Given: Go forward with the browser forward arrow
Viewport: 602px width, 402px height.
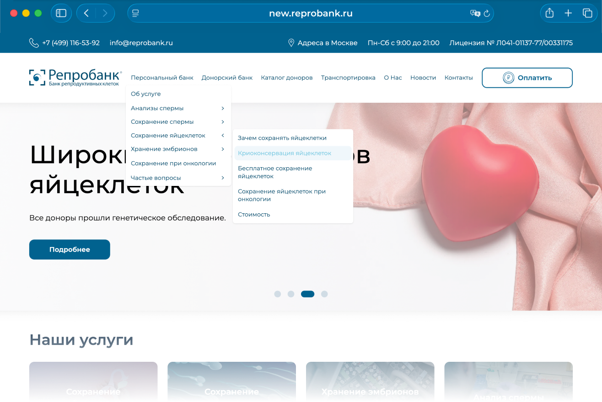Looking at the screenshot, I should coord(105,13).
